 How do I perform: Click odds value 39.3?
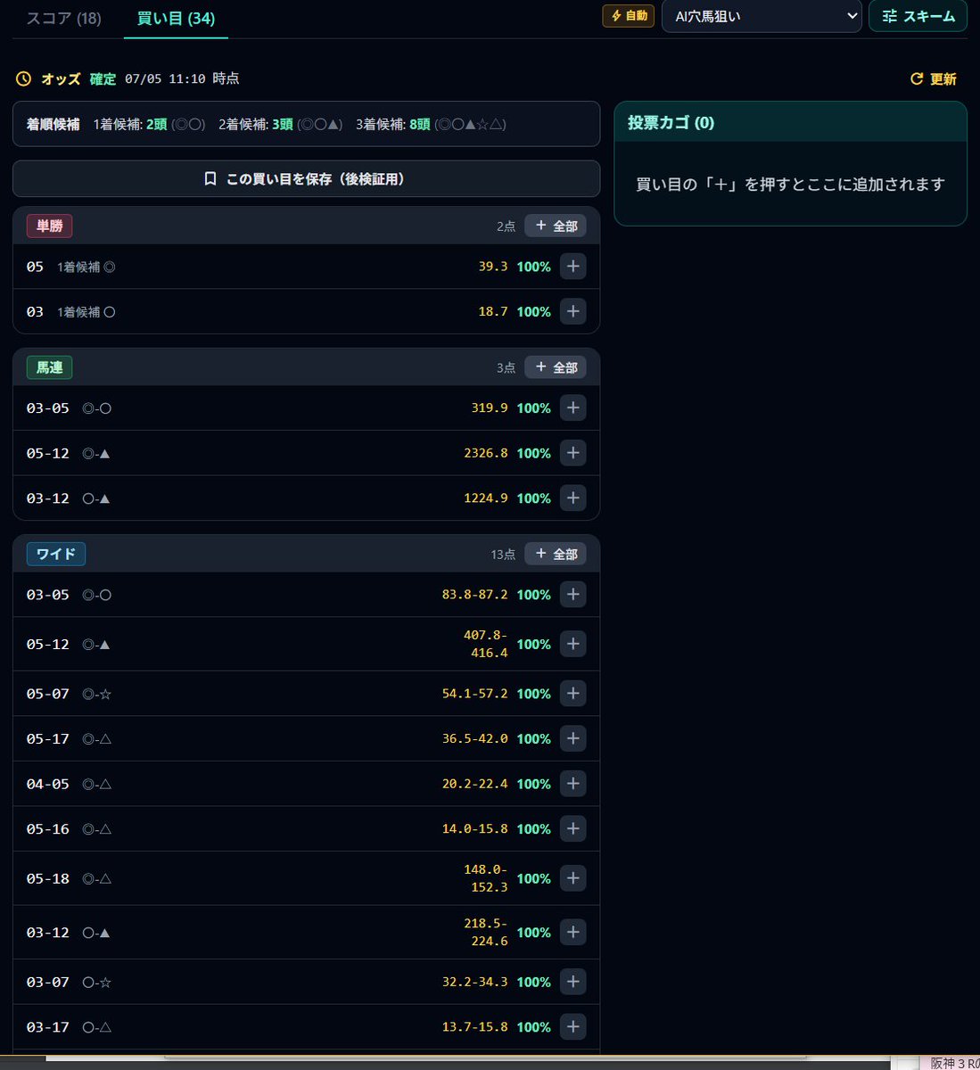pyautogui.click(x=493, y=267)
